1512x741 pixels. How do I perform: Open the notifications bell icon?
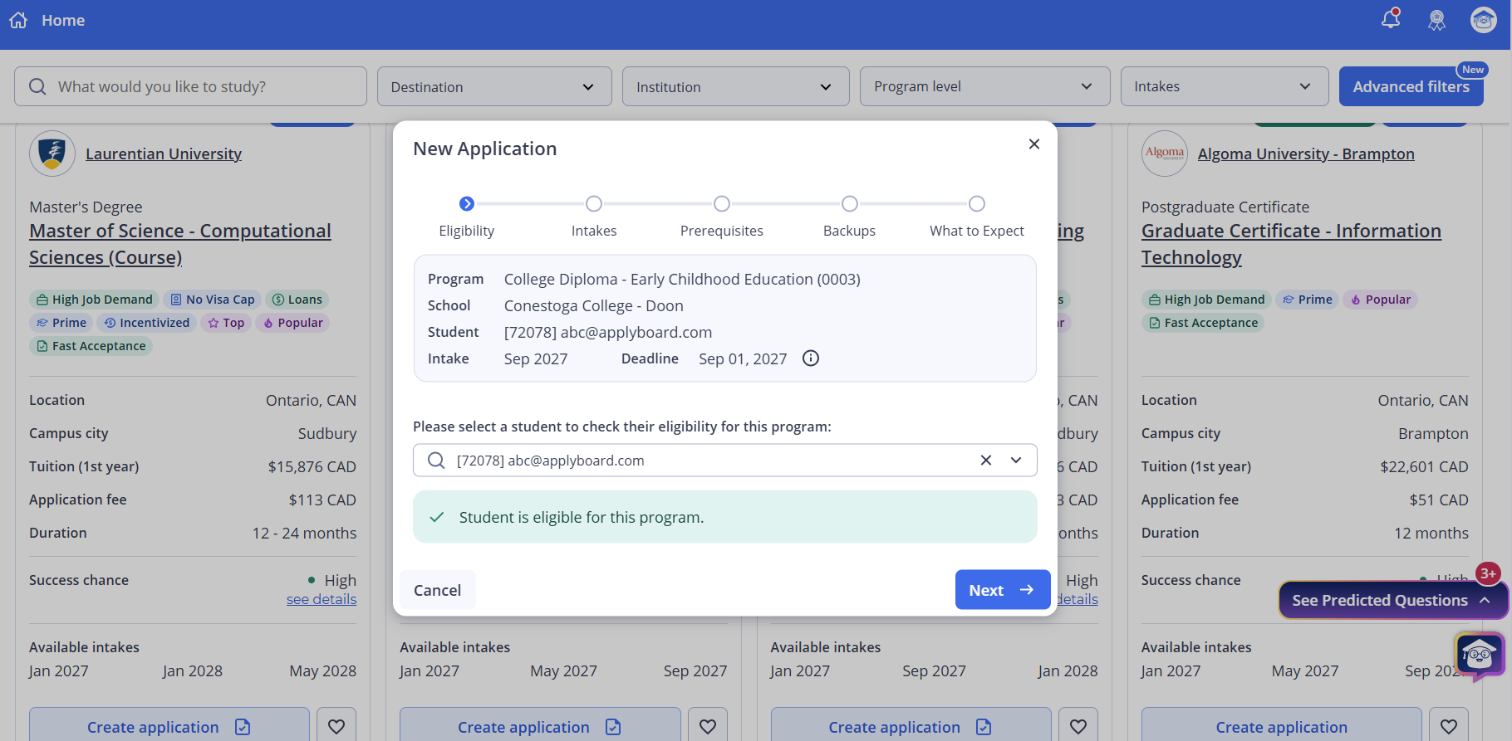tap(1391, 19)
